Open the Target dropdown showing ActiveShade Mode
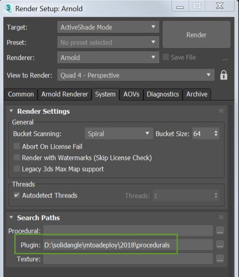 pos(108,27)
